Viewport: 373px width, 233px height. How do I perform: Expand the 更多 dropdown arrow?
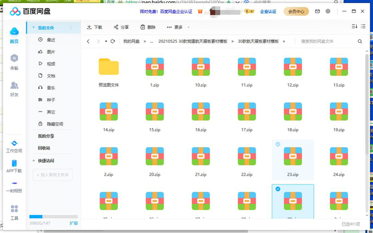(x=188, y=27)
